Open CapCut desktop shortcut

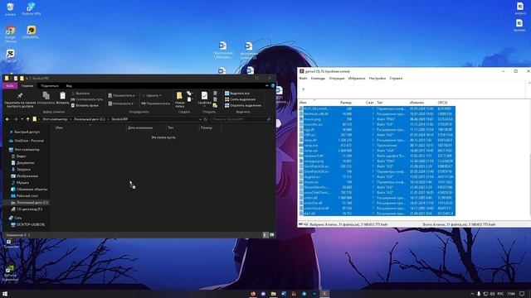10,56
